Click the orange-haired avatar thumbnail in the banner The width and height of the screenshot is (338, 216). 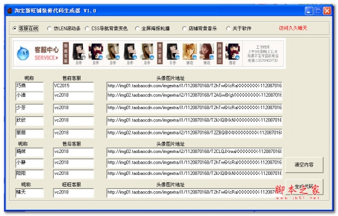point(190,52)
